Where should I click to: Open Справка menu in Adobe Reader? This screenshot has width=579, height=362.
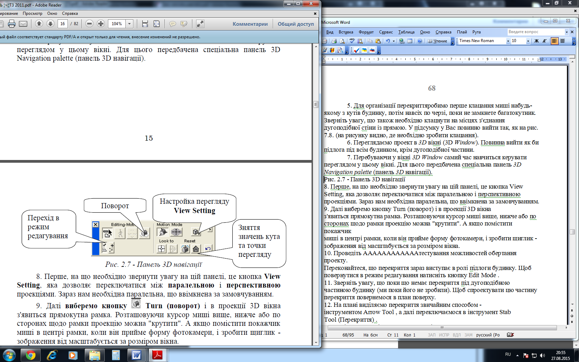(x=70, y=13)
